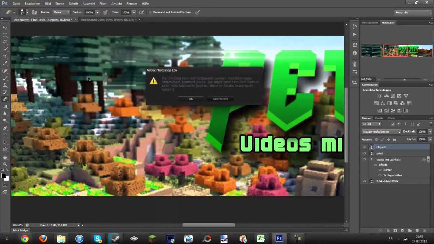This screenshot has width=434, height=244.
Task: Add layer style via fx button
Action: (x=388, y=231)
